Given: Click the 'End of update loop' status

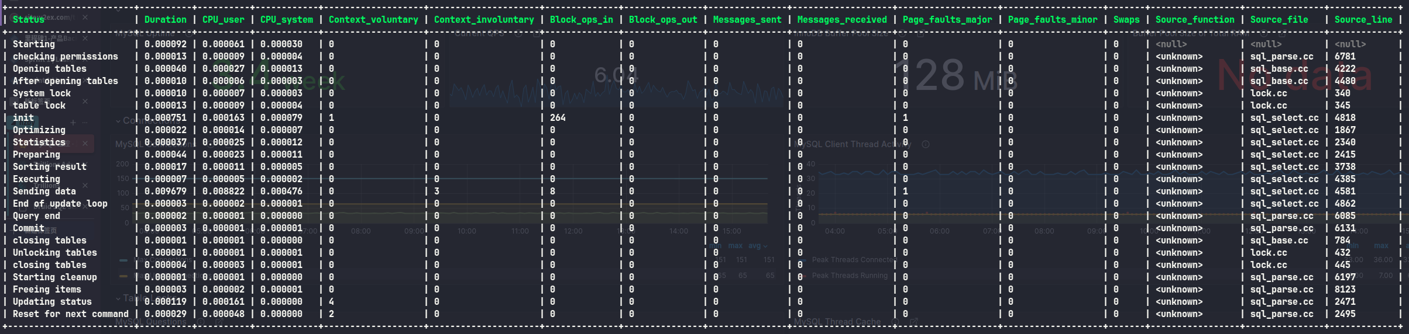Looking at the screenshot, I should click(60, 203).
